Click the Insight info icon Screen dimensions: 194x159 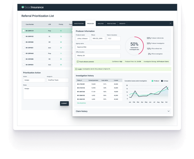(x=76, y=69)
